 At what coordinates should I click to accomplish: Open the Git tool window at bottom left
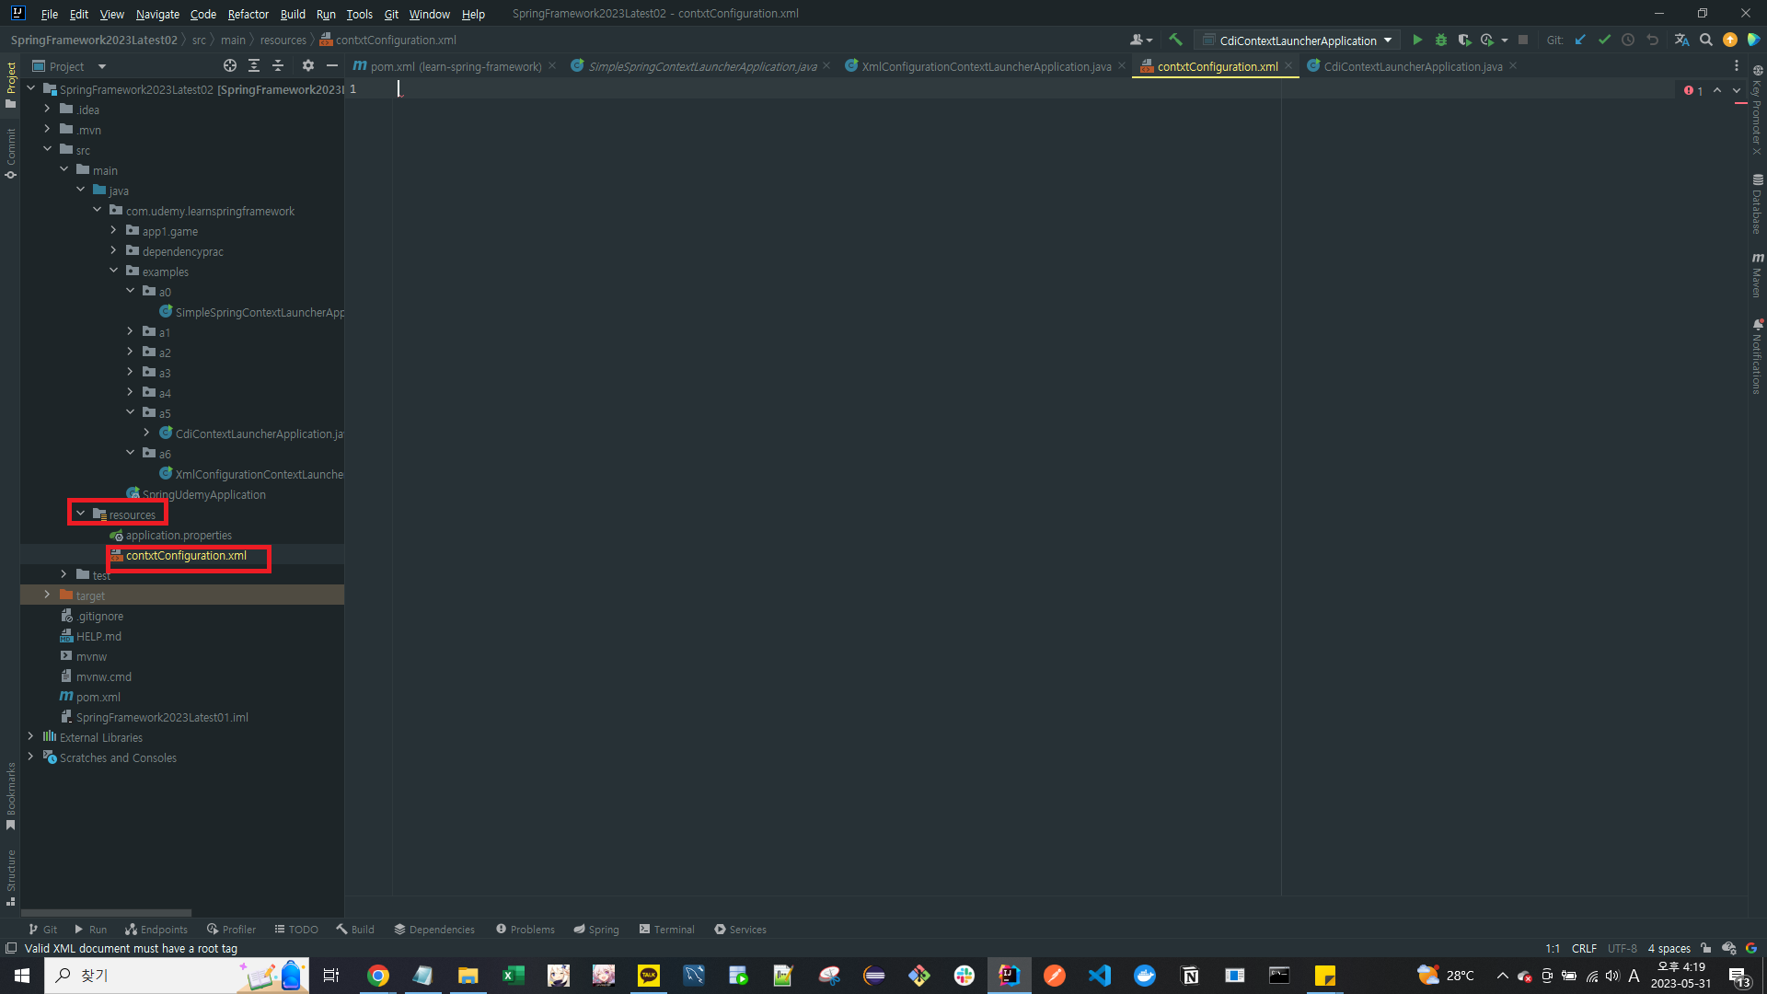click(42, 929)
